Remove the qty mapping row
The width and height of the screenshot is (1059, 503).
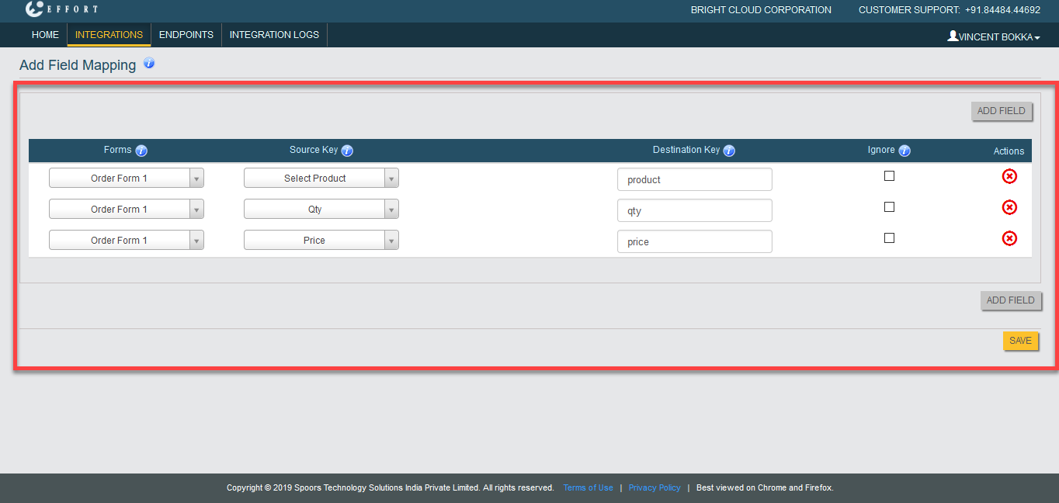1009,207
